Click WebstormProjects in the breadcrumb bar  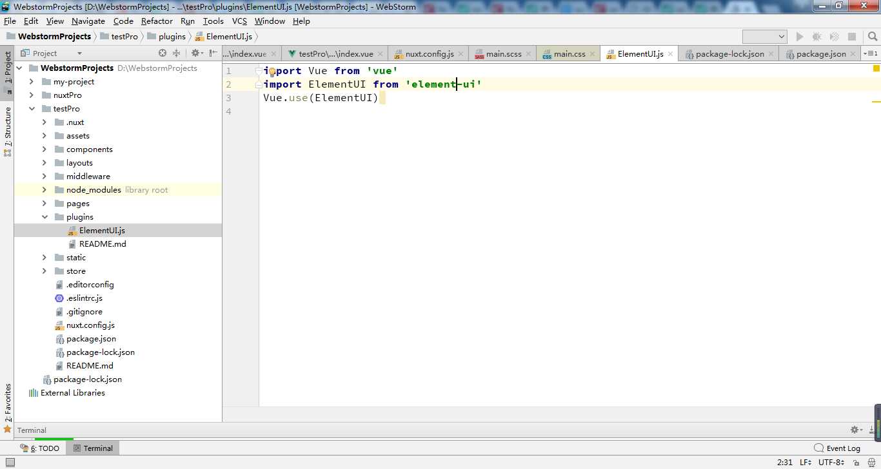tap(48, 37)
